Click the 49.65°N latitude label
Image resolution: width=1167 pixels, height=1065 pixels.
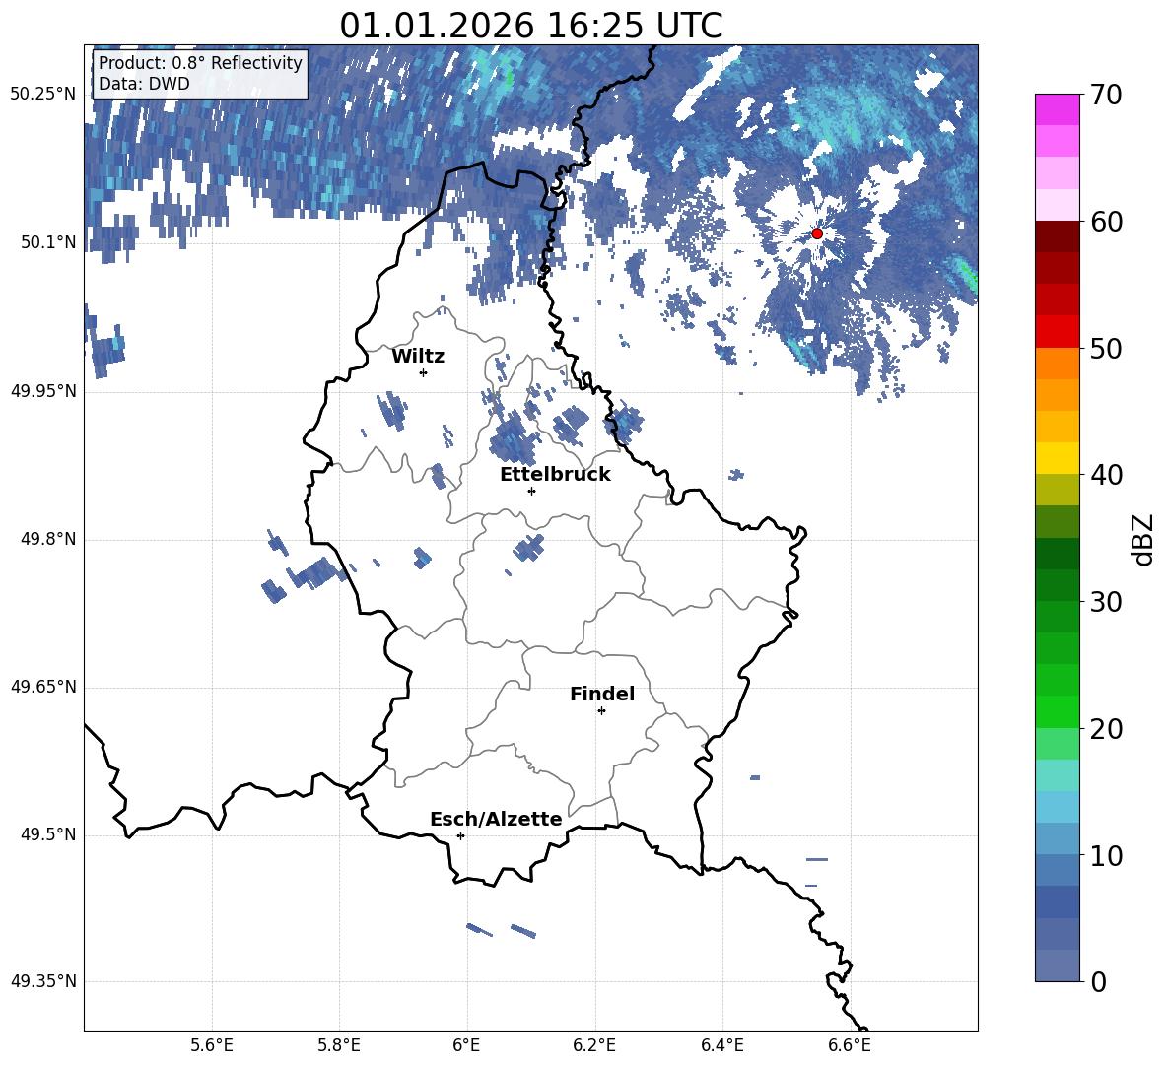point(43,687)
